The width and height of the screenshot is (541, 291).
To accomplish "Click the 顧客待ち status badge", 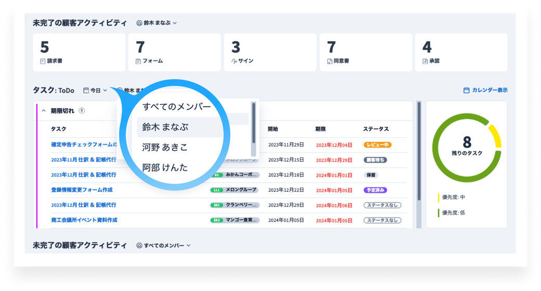I will pyautogui.click(x=376, y=160).
